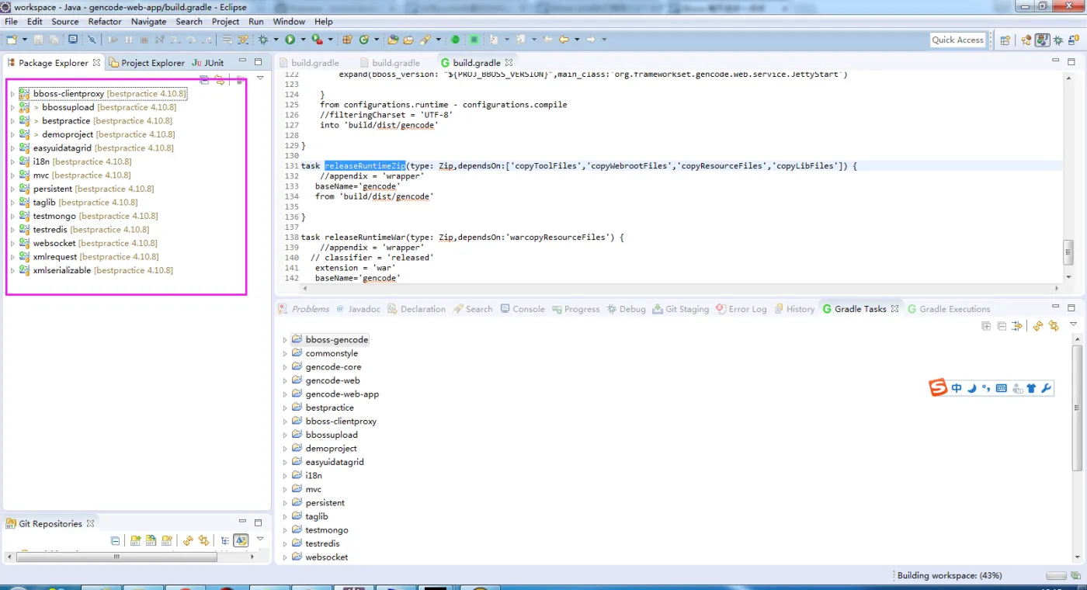
Task: Click the Building workspace progress bar
Action: (1056, 576)
